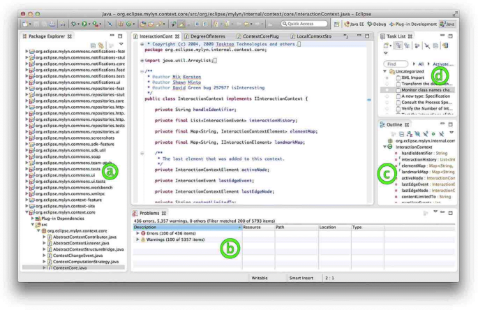This screenshot has height=310, width=478.
Task: Toggle Link with Editor in Package Explorer
Action: click(x=100, y=45)
